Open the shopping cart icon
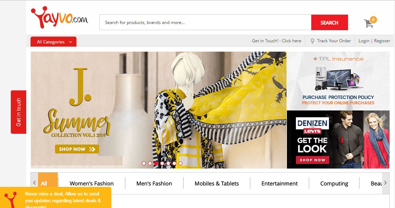 (x=368, y=23)
